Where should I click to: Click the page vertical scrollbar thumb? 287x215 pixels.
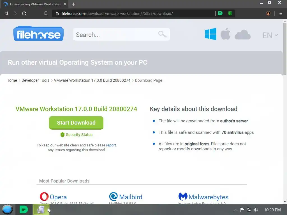pos(285,48)
